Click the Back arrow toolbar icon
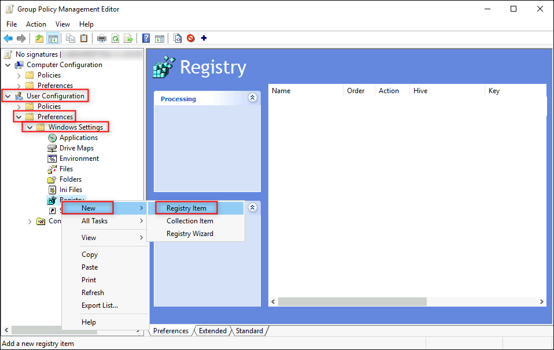This screenshot has width=554, height=350. click(x=8, y=38)
